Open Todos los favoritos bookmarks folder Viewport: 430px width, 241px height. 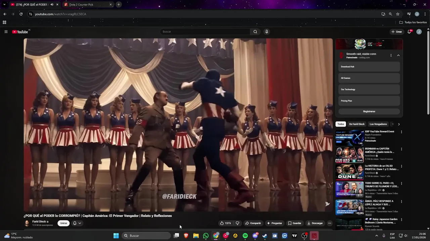413,22
